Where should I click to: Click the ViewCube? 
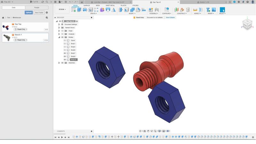pos(247,24)
